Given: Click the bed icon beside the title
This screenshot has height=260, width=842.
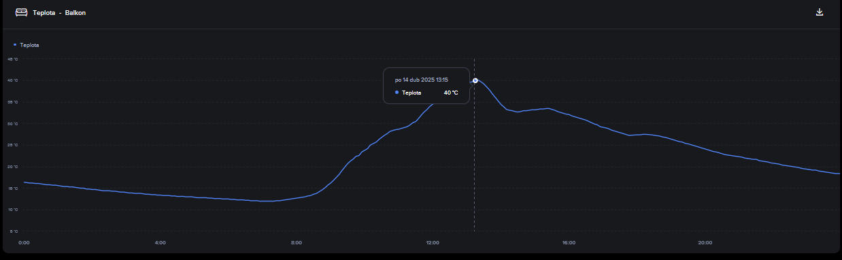Looking at the screenshot, I should point(21,12).
